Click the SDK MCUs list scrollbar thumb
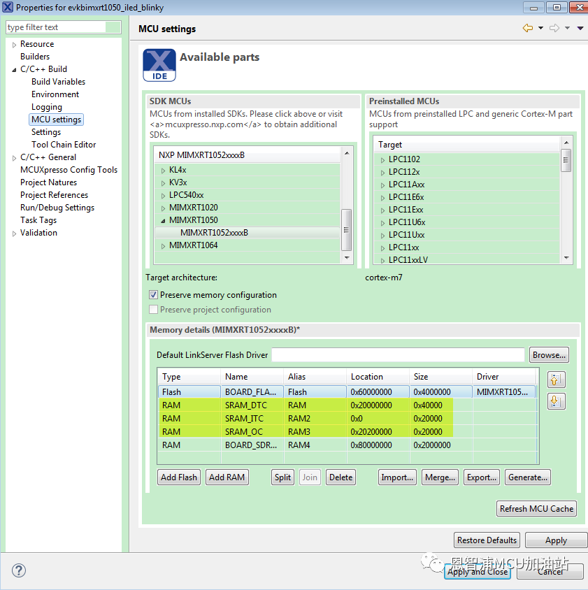The width and height of the screenshot is (588, 590). [x=346, y=229]
